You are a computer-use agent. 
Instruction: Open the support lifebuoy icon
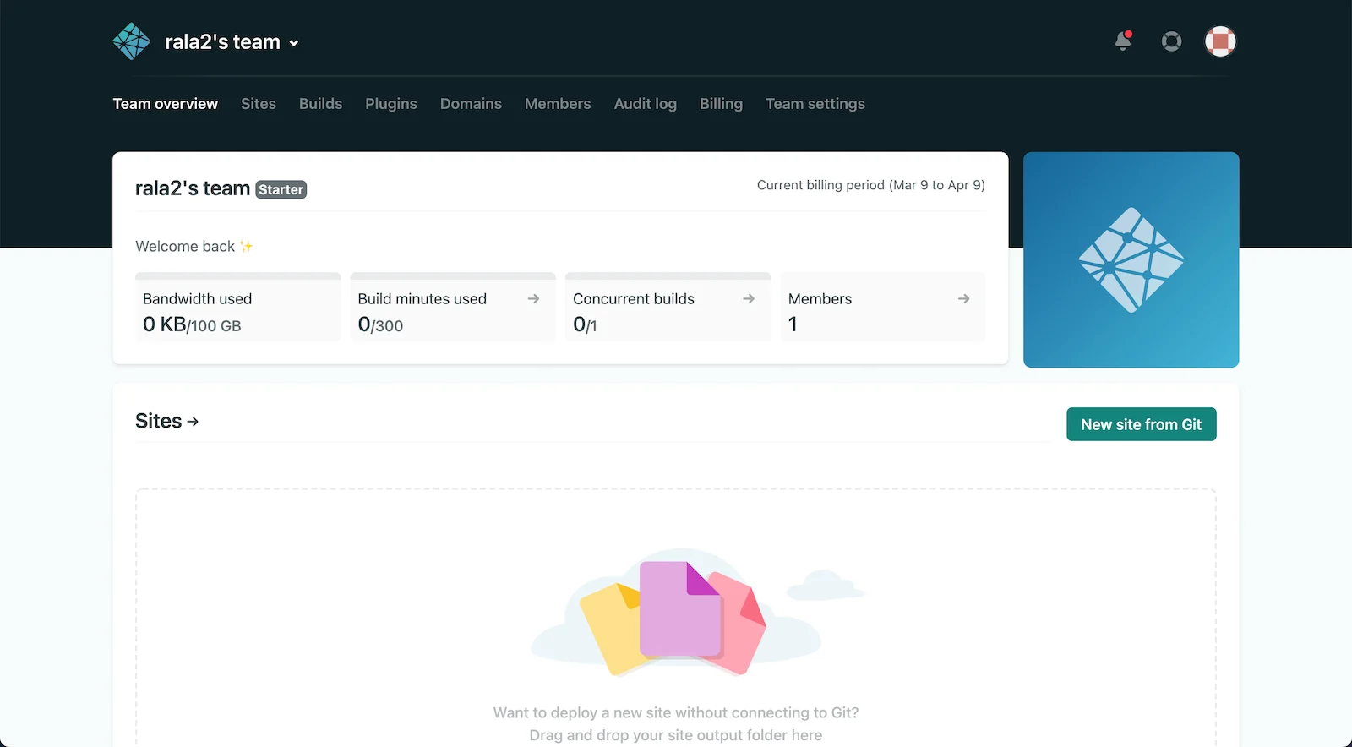coord(1171,41)
